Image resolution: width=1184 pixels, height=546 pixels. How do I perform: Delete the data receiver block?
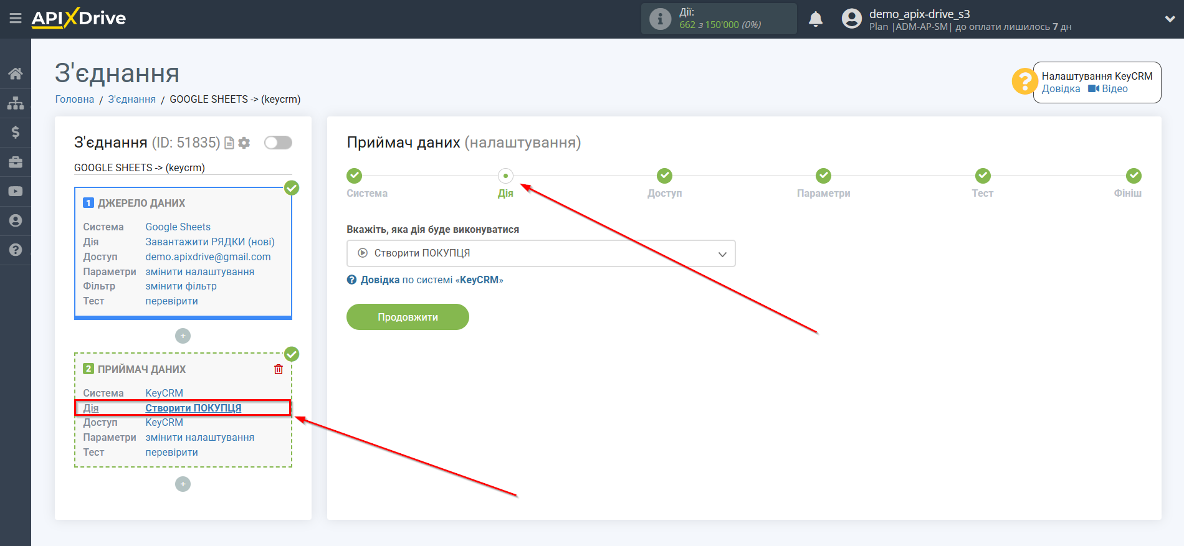pos(279,369)
